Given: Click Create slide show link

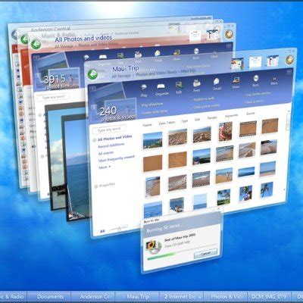Looking at the screenshot, I should [x=154, y=112].
